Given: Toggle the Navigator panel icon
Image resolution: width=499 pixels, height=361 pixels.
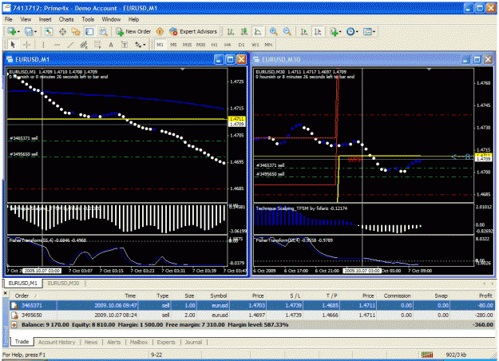Looking at the screenshot, I should coord(76,31).
